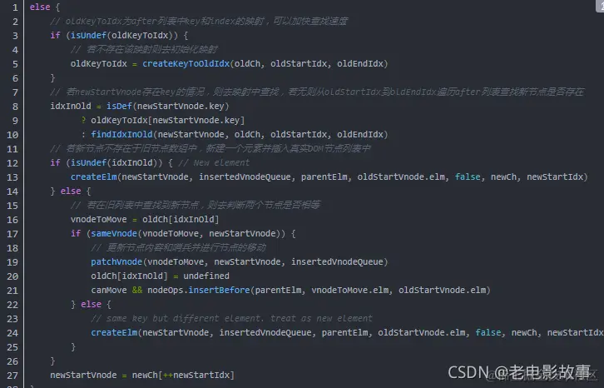Click the isDef function on line 8
This screenshot has height=388, width=604.
coord(119,106)
